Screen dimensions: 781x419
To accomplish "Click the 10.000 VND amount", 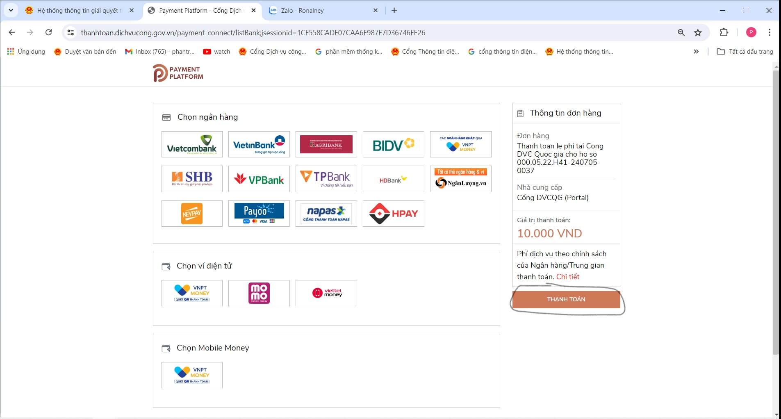I will click(549, 233).
